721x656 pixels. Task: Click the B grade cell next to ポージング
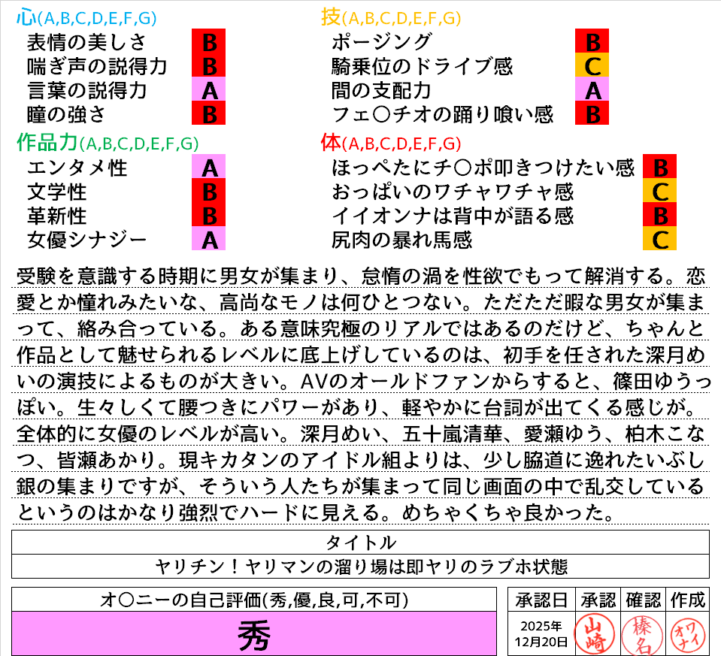[592, 41]
